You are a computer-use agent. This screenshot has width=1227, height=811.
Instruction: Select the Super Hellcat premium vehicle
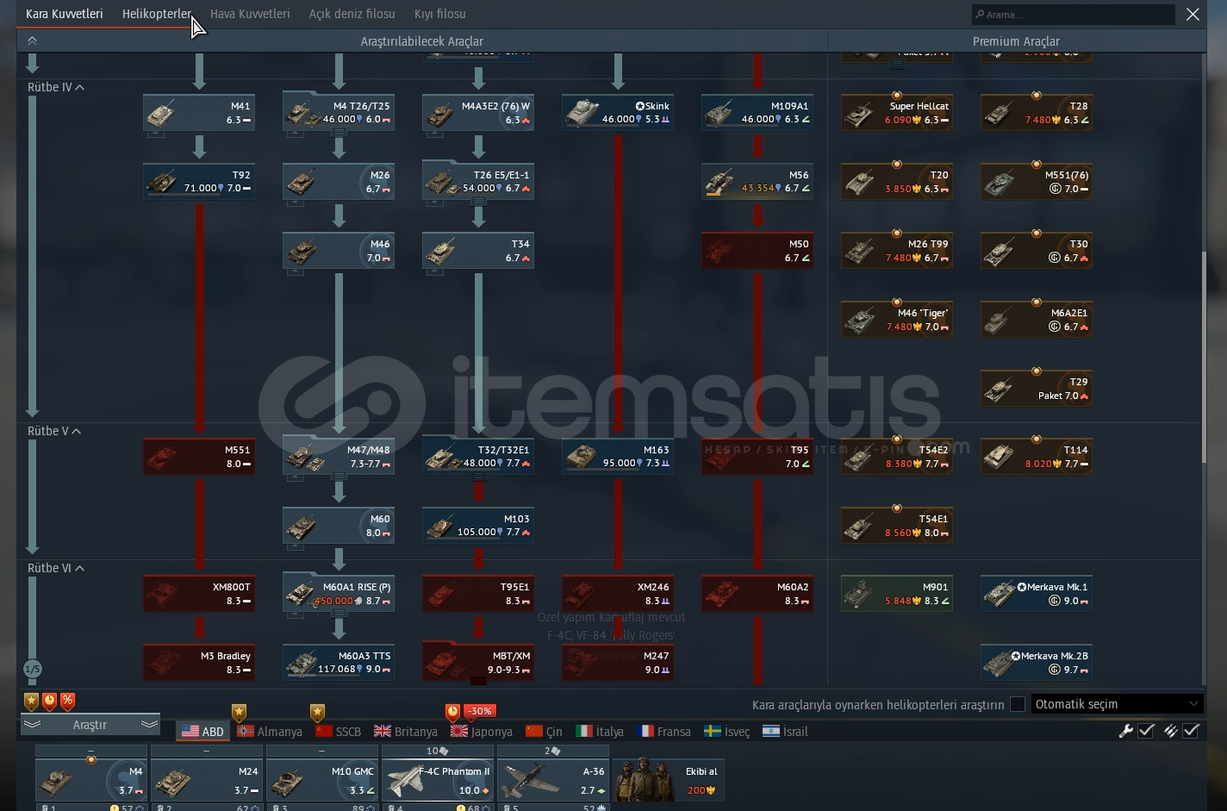(897, 113)
